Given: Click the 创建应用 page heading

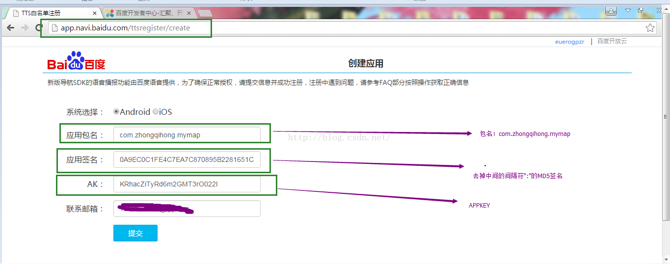Looking at the screenshot, I should (366, 63).
